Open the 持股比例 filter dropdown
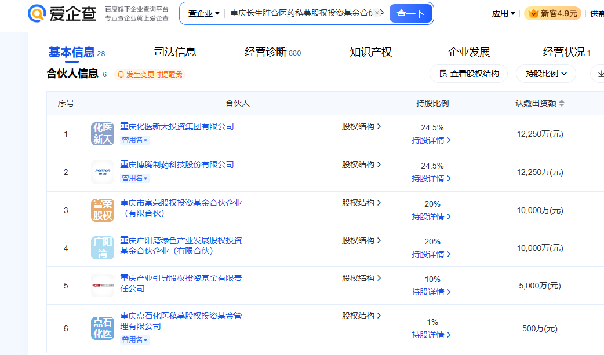 [x=546, y=74]
